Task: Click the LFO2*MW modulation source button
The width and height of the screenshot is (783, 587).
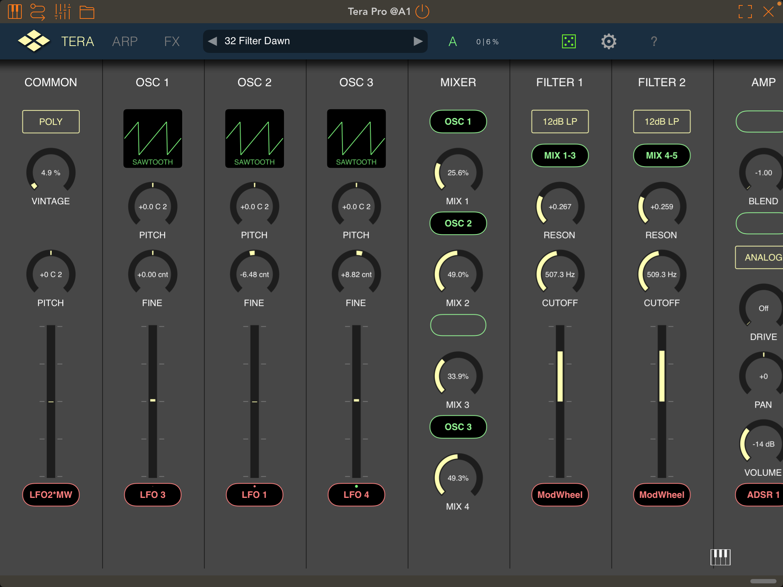Action: [x=51, y=495]
